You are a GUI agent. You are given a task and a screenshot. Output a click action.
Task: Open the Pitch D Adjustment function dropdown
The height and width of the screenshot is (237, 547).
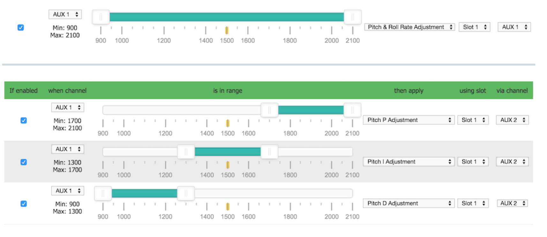pyautogui.click(x=408, y=203)
